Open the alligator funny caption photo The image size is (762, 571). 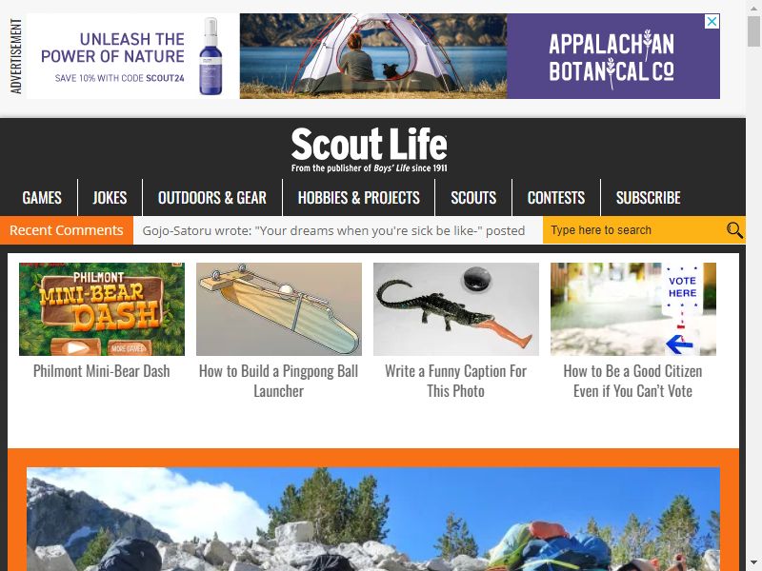[x=456, y=309]
